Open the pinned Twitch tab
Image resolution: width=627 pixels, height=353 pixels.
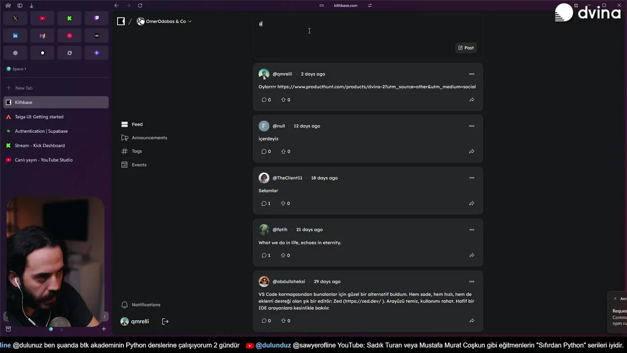(x=96, y=18)
